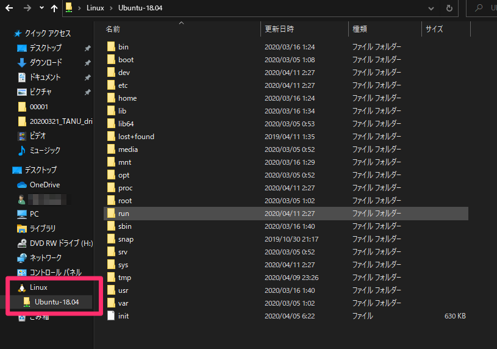497x349 pixels.
Task: Click Ubuntu-18.04 in the address bar path
Action: click(x=140, y=8)
